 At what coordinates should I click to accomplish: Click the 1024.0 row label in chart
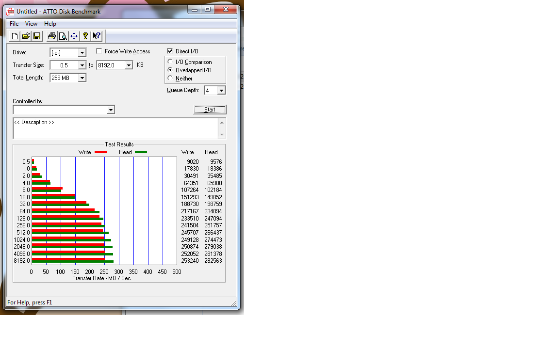tap(22, 239)
